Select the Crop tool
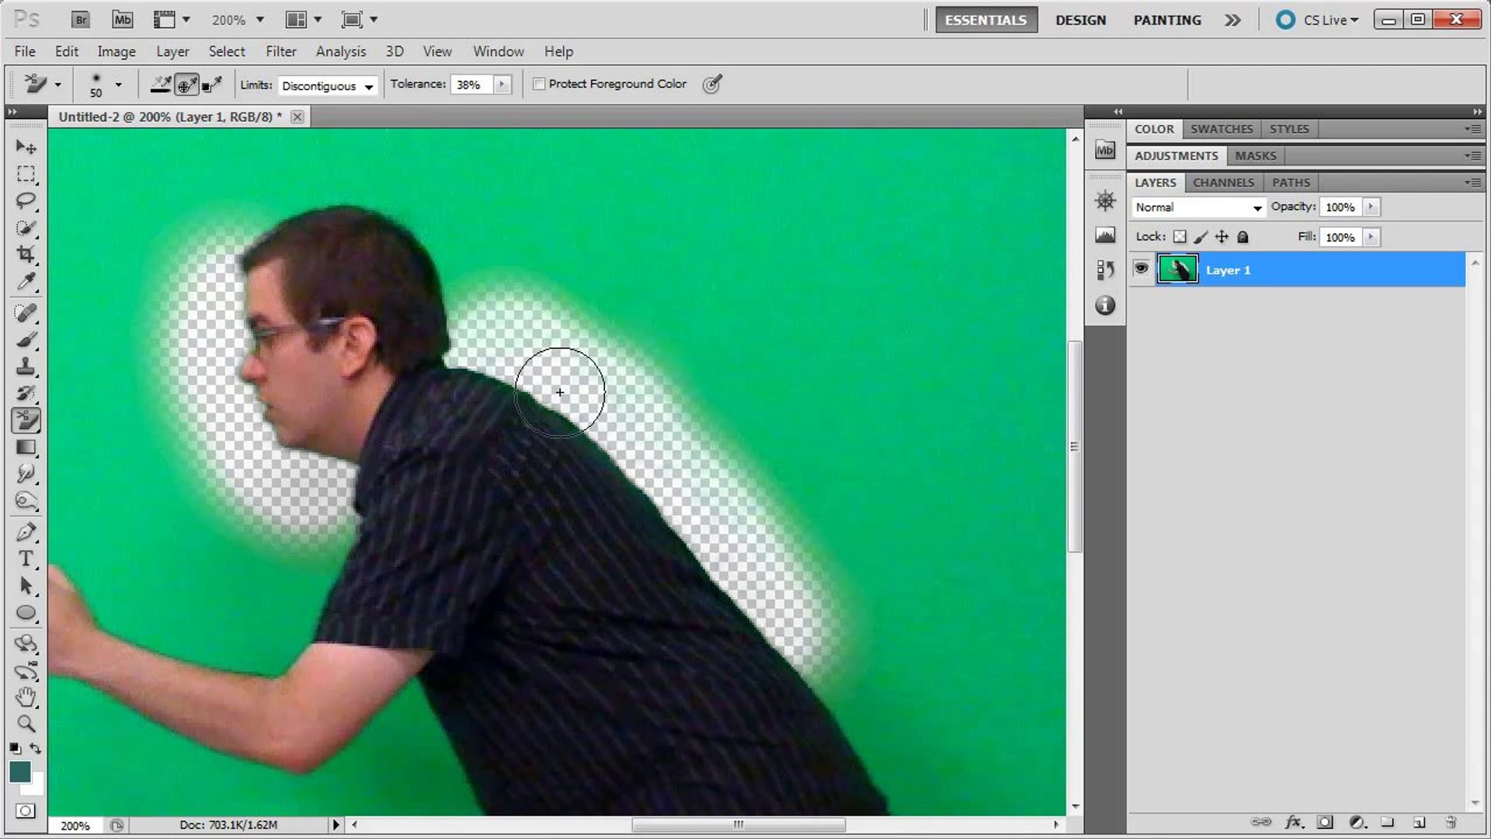 tap(26, 254)
